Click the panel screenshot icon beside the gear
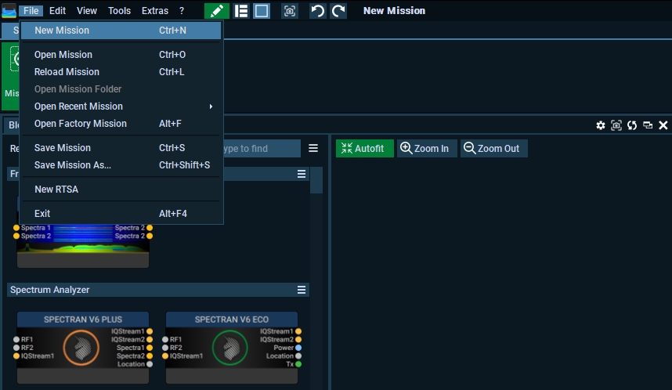The image size is (672, 390). coord(616,125)
